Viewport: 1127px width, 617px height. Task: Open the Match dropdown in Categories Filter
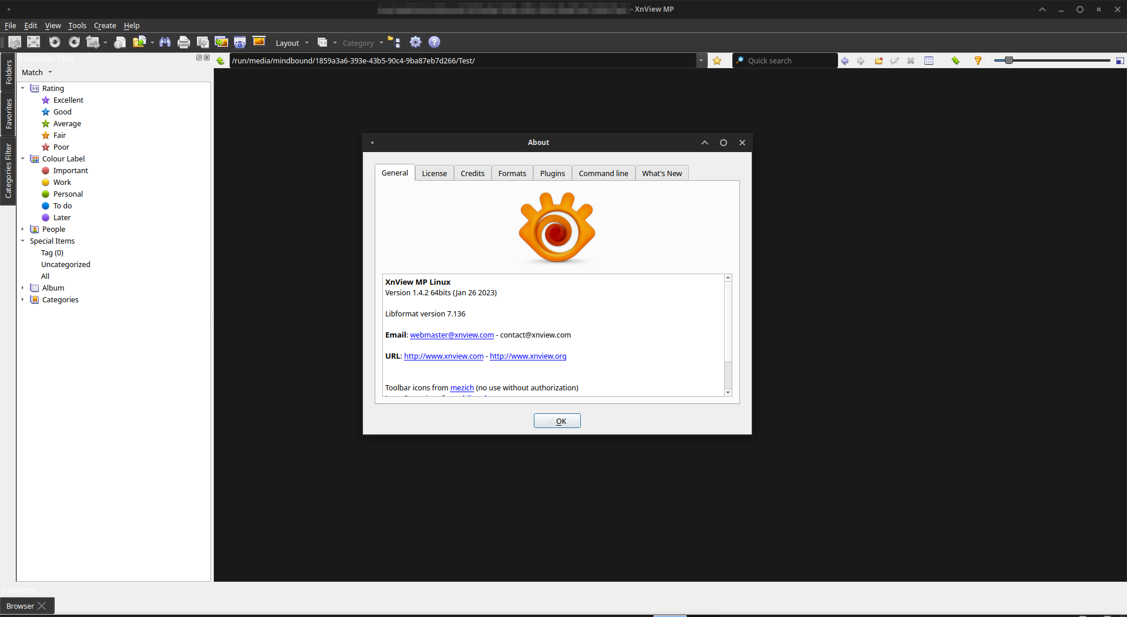[x=37, y=72]
